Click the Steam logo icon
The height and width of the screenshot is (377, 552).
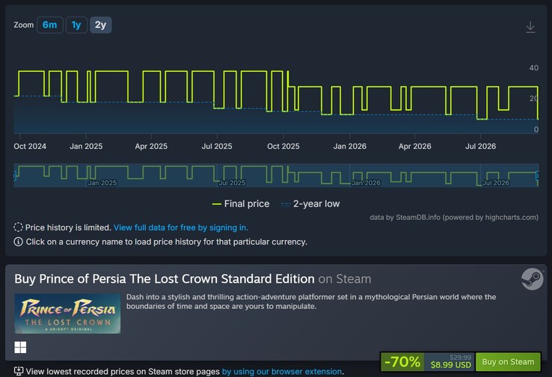tap(533, 279)
